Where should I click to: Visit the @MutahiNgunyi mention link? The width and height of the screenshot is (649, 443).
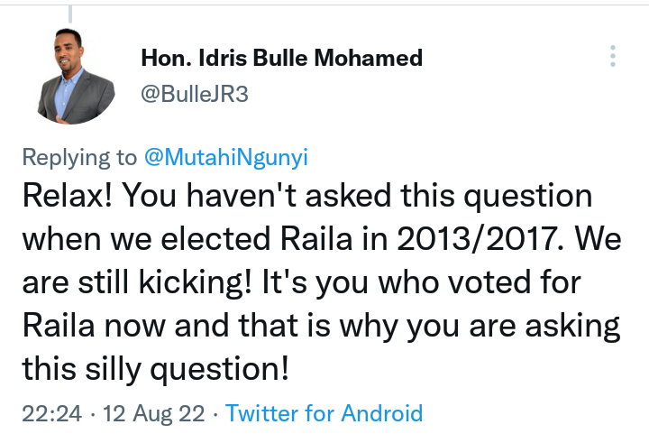(x=226, y=158)
